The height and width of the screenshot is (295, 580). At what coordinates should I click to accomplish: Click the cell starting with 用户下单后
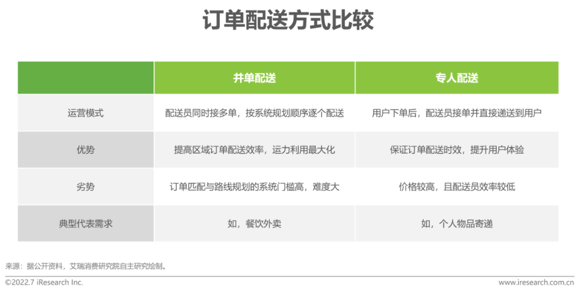click(x=456, y=113)
